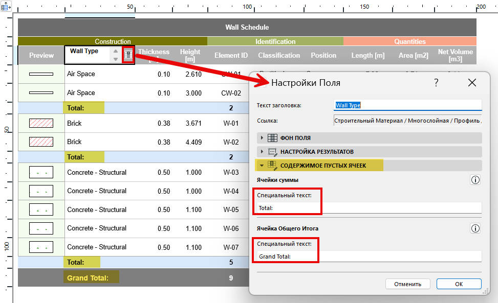This screenshot has height=303, width=498.
Task: Click thickness 0.38 in W-01 row
Action: (x=164, y=123)
